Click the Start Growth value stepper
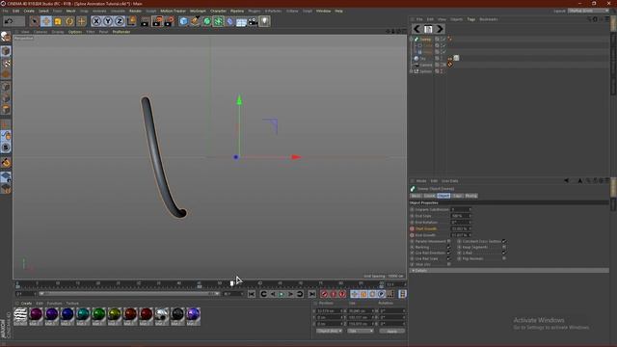Viewport: 617px width, 347px height. pos(469,228)
